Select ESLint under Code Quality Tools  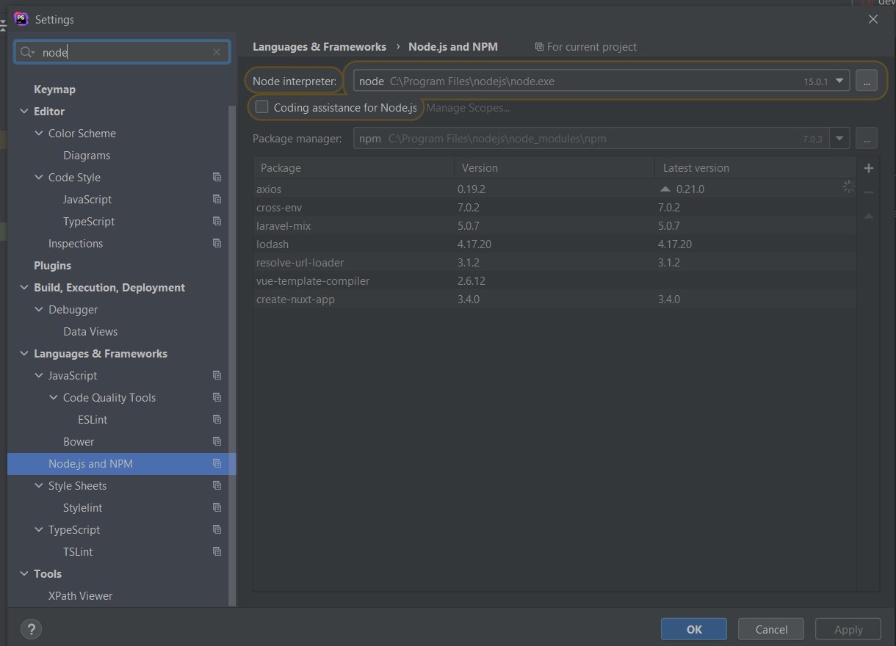tap(93, 419)
